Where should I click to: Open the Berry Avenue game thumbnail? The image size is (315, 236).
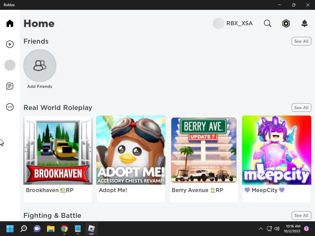coord(204,150)
